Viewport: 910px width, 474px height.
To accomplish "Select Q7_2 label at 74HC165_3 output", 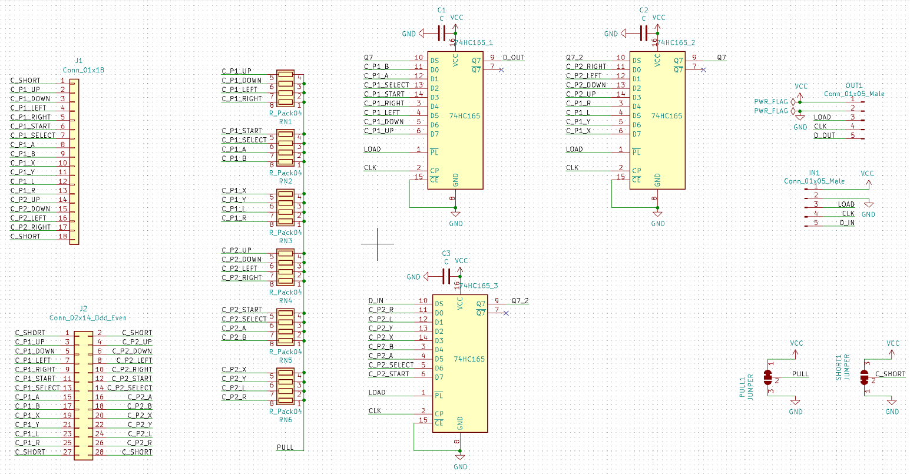I will (x=520, y=301).
